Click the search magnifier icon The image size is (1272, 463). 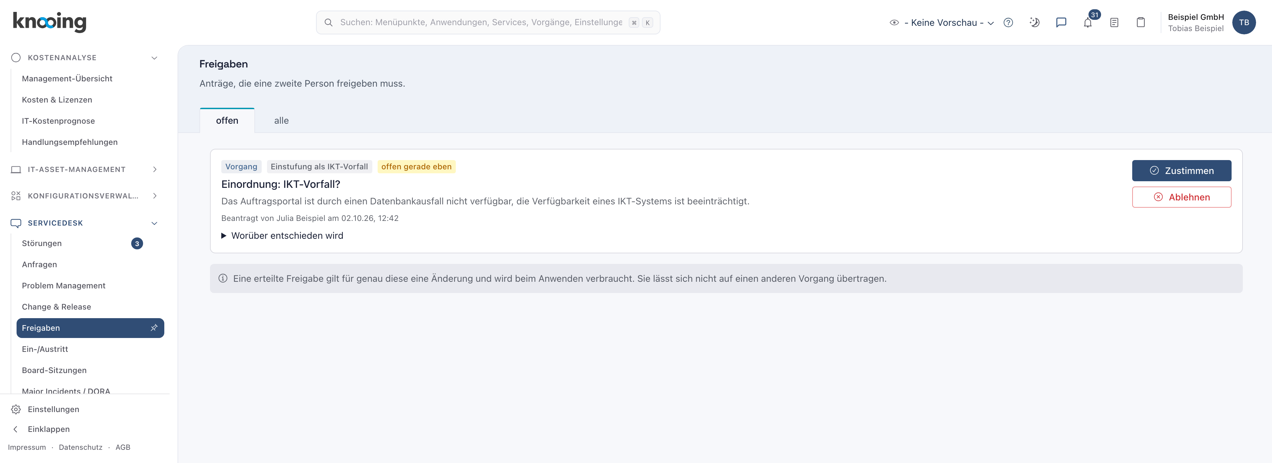328,23
